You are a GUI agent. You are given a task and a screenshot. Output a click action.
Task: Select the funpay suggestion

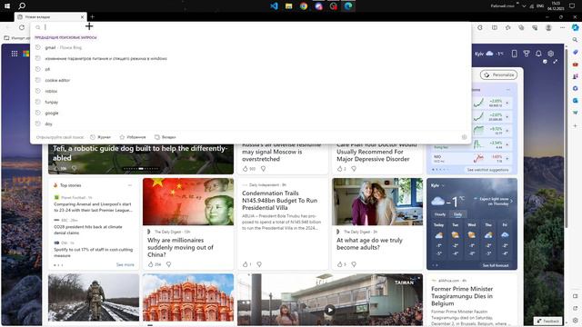coord(251,102)
